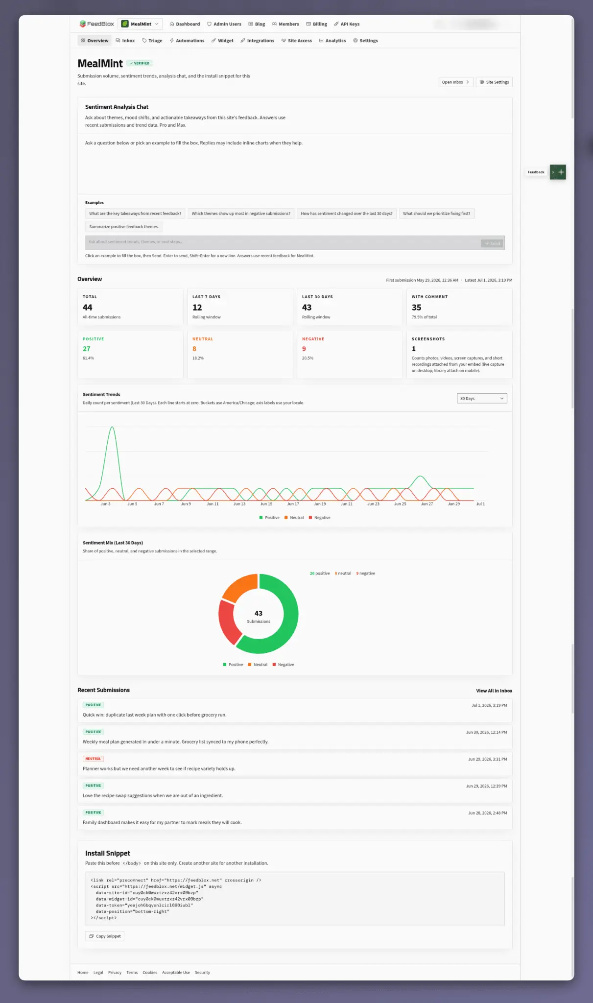Click the WITH COMMENT 35 stat card

click(459, 307)
